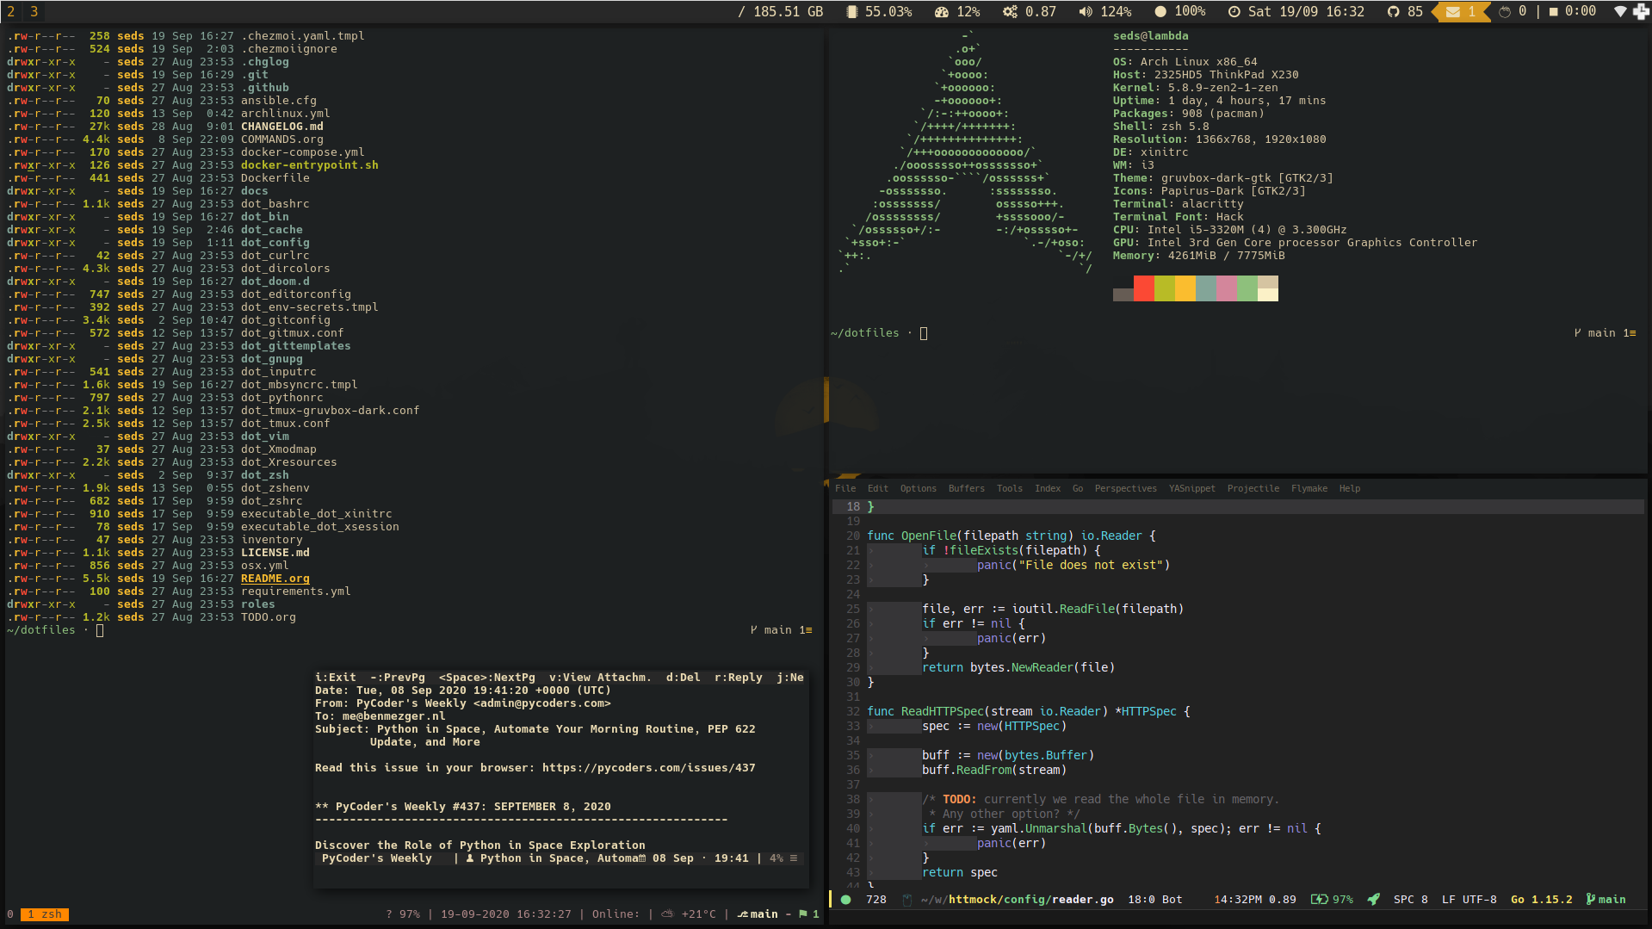This screenshot has height=929, width=1652.
Task: Click the gears load icon showing 0.87
Action: (x=1010, y=11)
